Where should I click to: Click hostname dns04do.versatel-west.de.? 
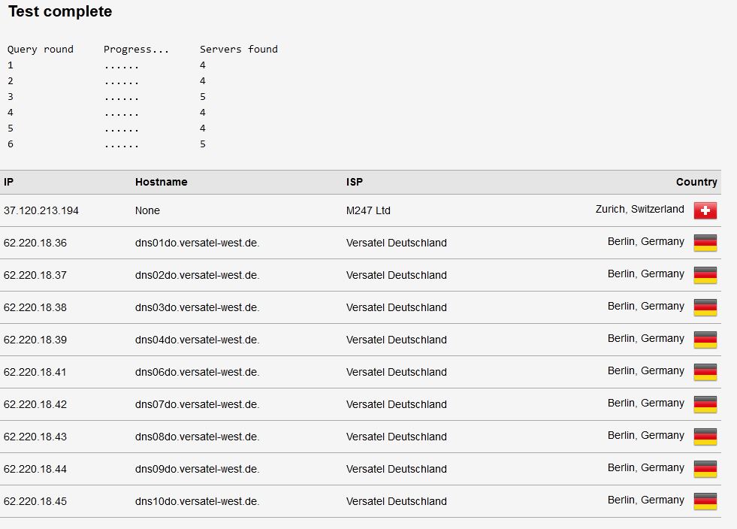pyautogui.click(x=197, y=340)
